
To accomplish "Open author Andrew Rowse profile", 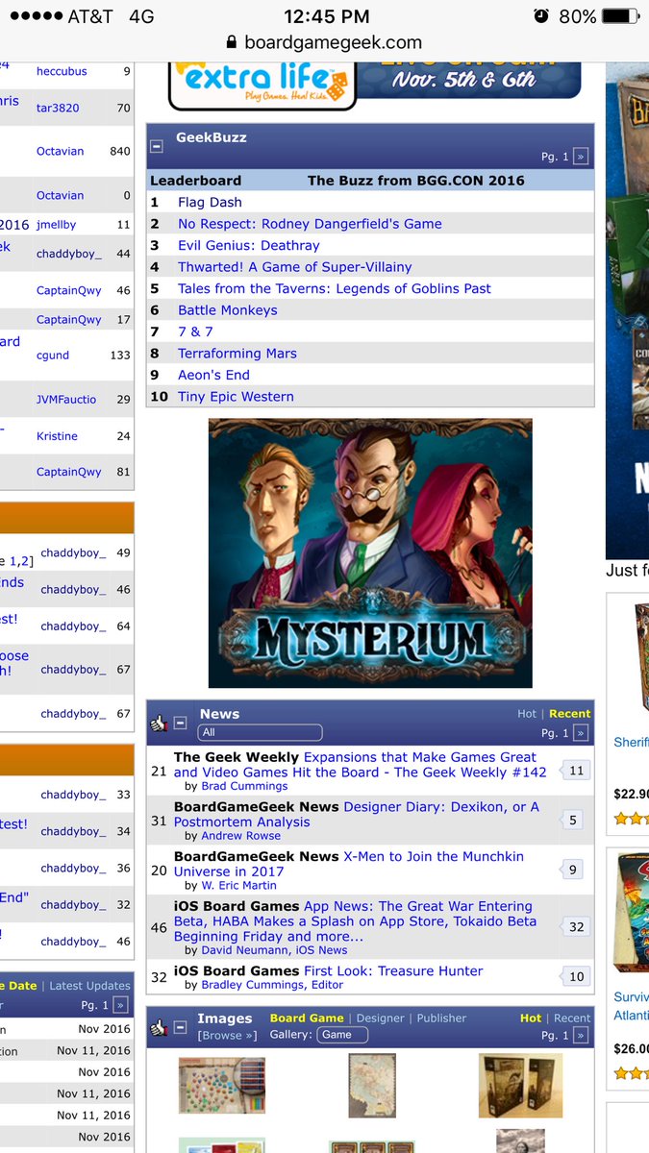I will pyautogui.click(x=241, y=836).
